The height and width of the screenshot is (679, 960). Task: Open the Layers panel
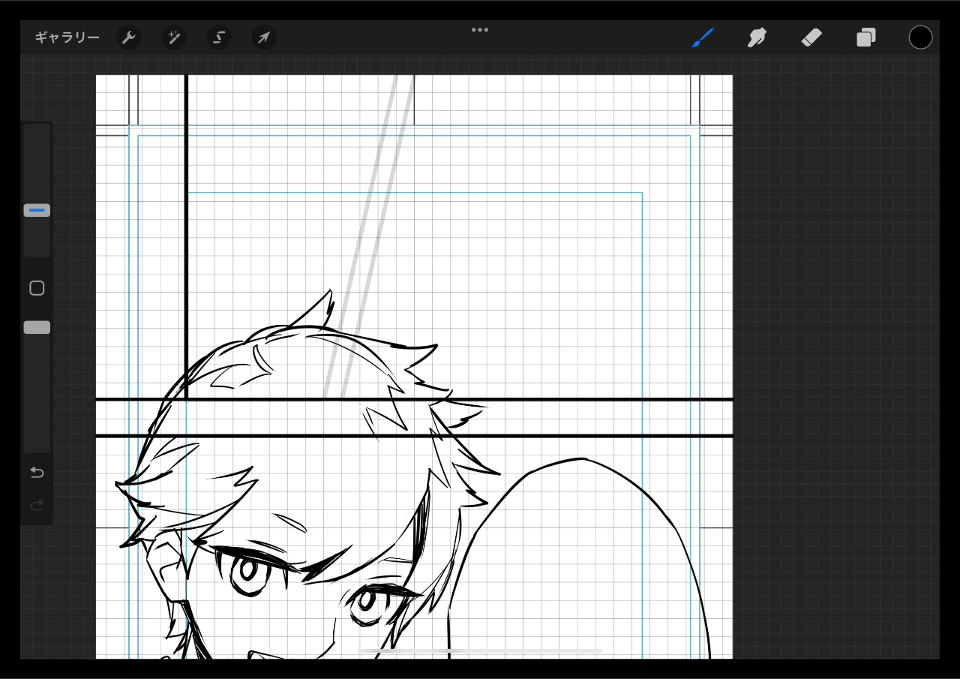(866, 37)
